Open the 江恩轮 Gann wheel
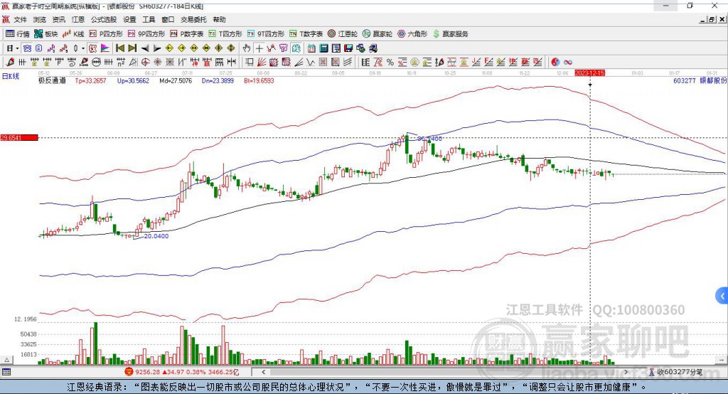 pyautogui.click(x=343, y=34)
